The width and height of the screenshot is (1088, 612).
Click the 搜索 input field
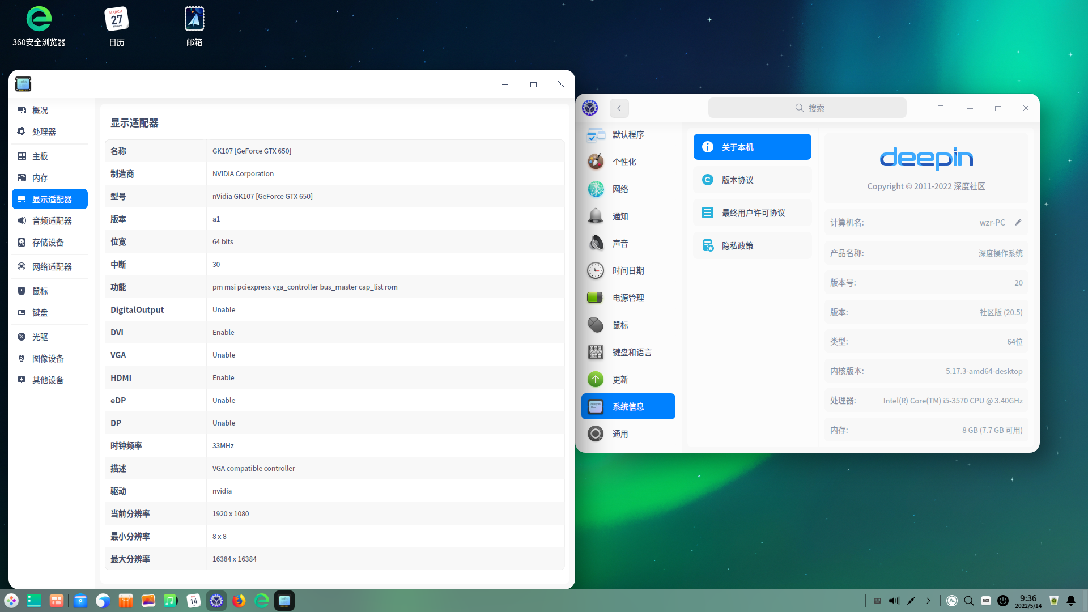pos(807,108)
